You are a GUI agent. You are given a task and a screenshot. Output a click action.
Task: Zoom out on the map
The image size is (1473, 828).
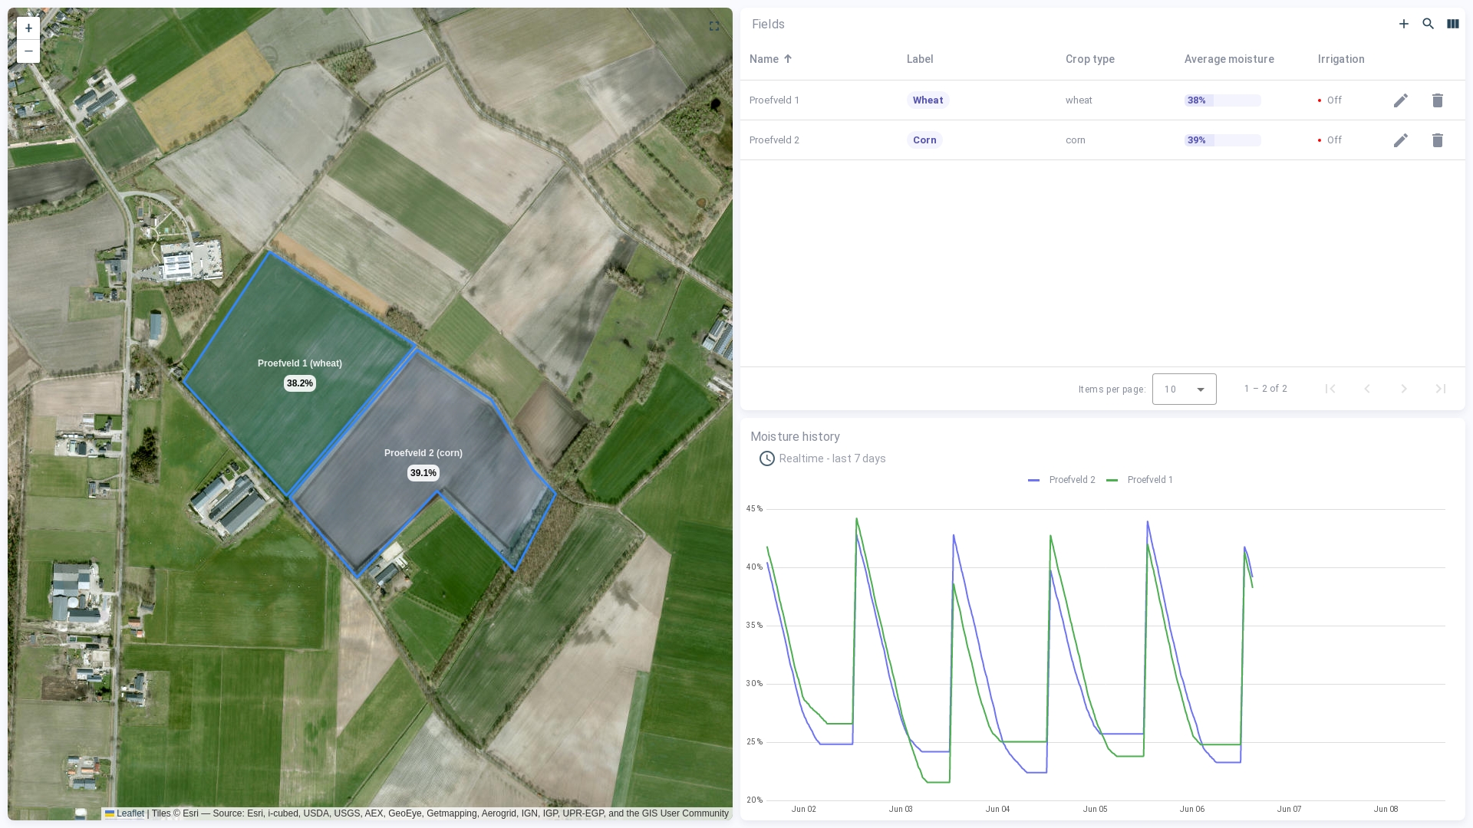coord(28,51)
